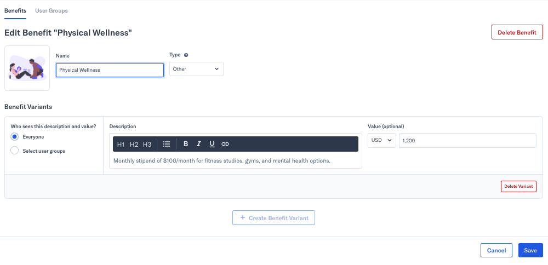Toggle italic formatting in description
548x265 pixels.
tap(198, 144)
